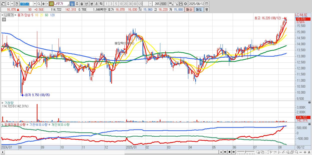
Task: Click the 주 button next to panel icon
Action: [x=8, y=4]
